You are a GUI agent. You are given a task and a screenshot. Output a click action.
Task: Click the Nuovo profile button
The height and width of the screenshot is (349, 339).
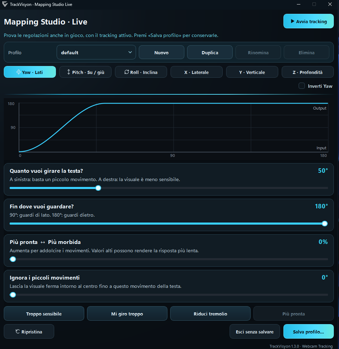(x=162, y=53)
